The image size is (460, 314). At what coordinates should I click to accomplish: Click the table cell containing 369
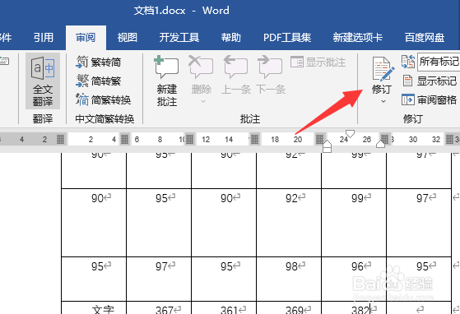[x=289, y=307]
